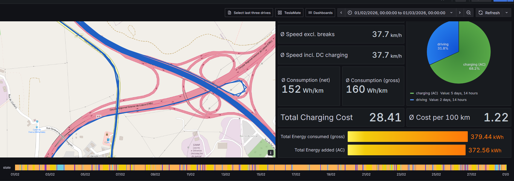
Task: Click the bus stop icon at Casal da Freira
Action: [x=37, y=127]
